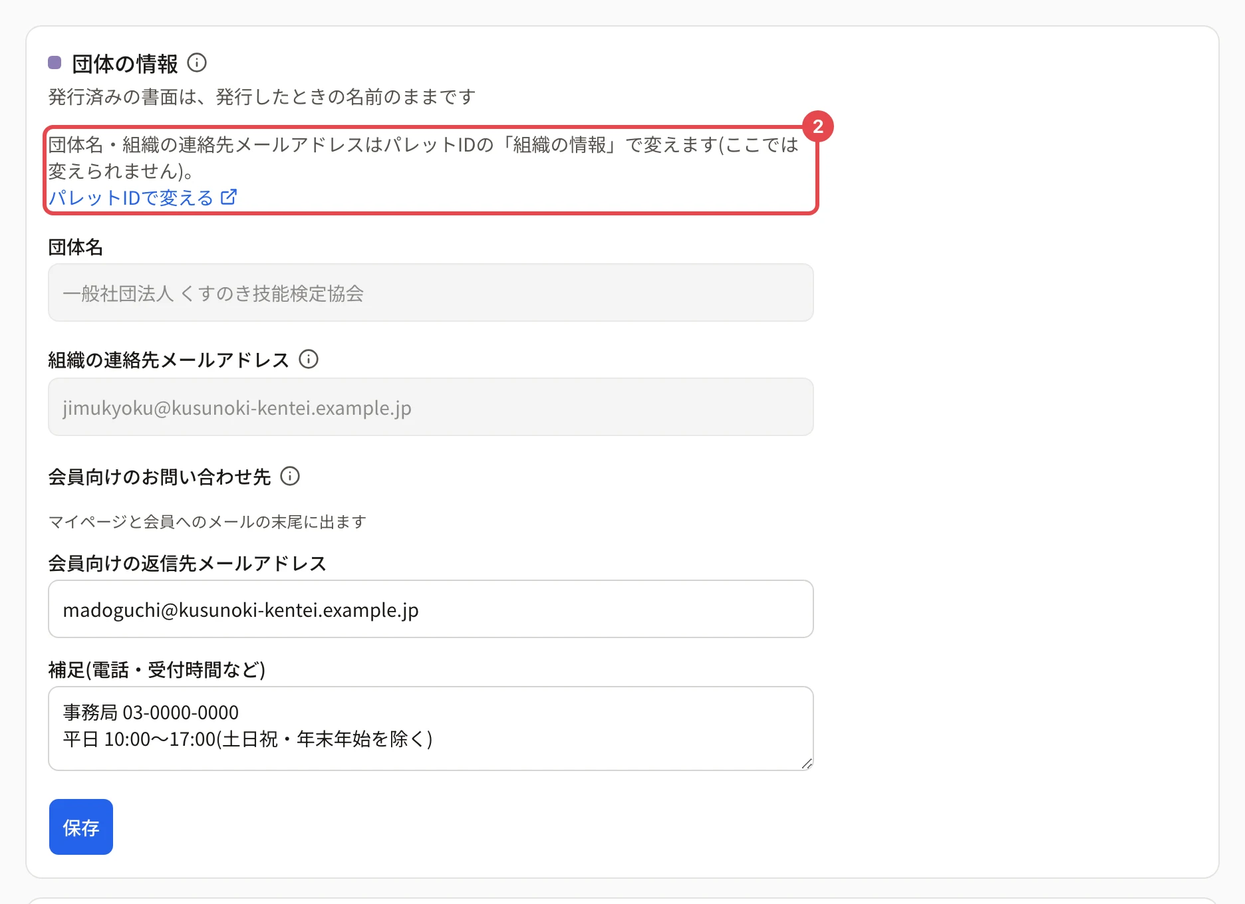1245x904 pixels.
Task: Focus the 会員向けの返信先メールアドレス input
Action: click(431, 609)
